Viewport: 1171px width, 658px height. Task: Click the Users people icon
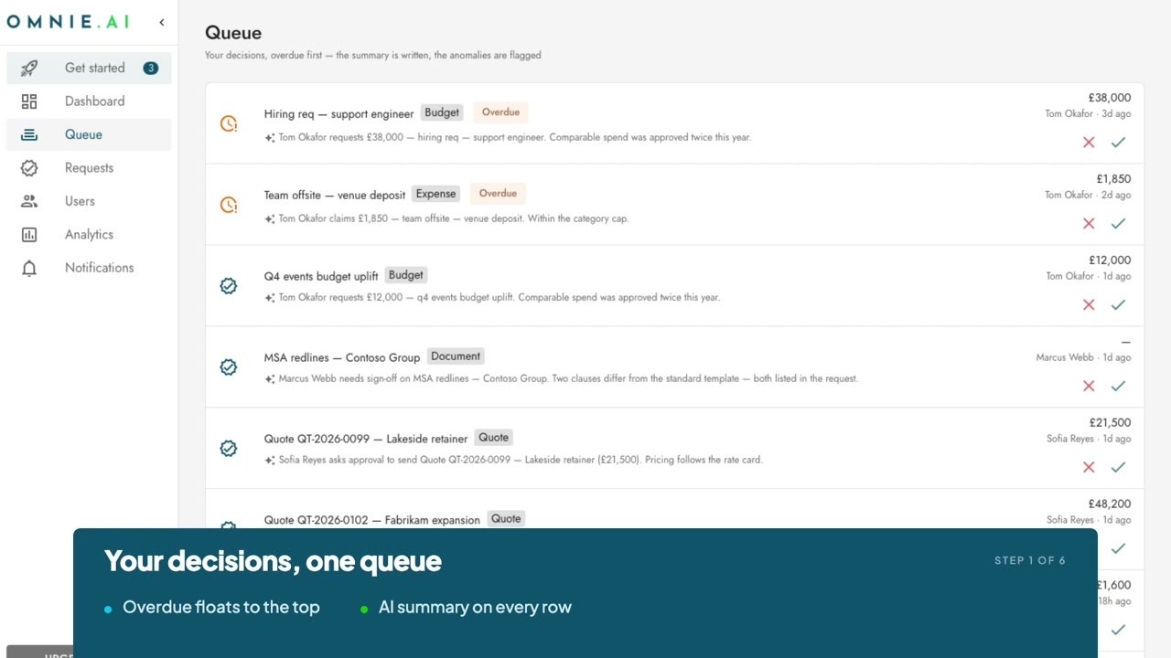[29, 201]
